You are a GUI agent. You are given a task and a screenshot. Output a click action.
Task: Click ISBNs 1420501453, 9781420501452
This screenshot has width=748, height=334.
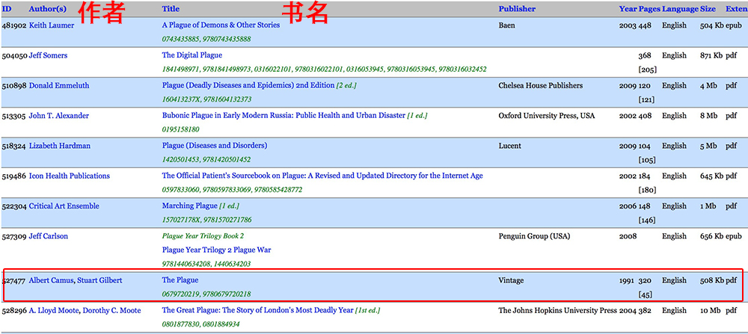point(206,159)
